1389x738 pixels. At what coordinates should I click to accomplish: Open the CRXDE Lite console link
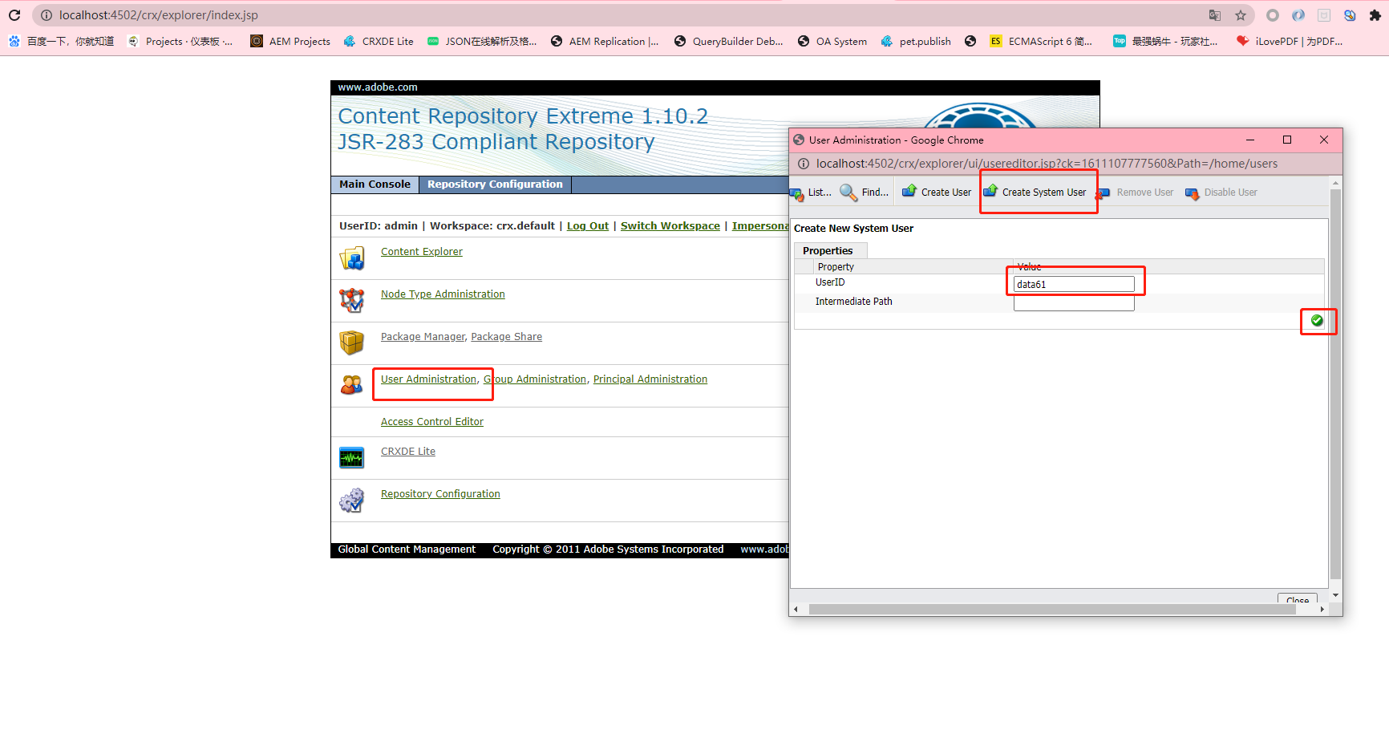pos(408,452)
